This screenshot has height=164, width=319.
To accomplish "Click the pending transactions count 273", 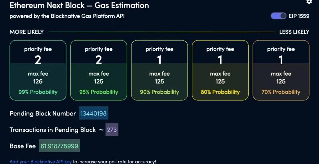I will (112, 130).
